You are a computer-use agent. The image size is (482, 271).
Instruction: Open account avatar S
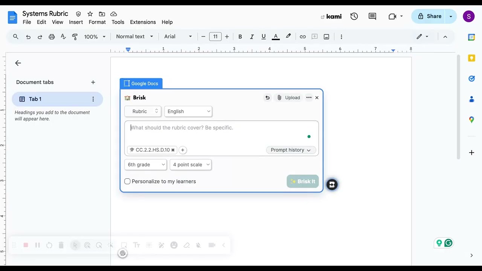(468, 16)
